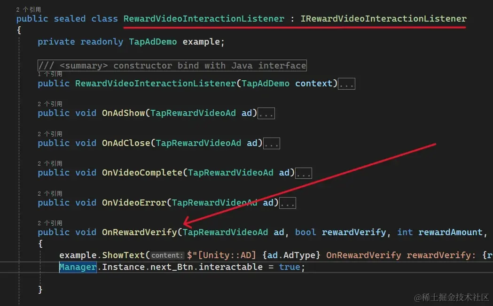This screenshot has width=493, height=306.
Task: Click the ShowText method call
Action: (123, 255)
